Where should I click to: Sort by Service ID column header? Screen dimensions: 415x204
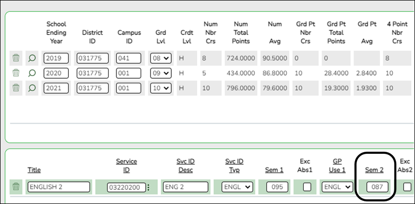(x=126, y=166)
